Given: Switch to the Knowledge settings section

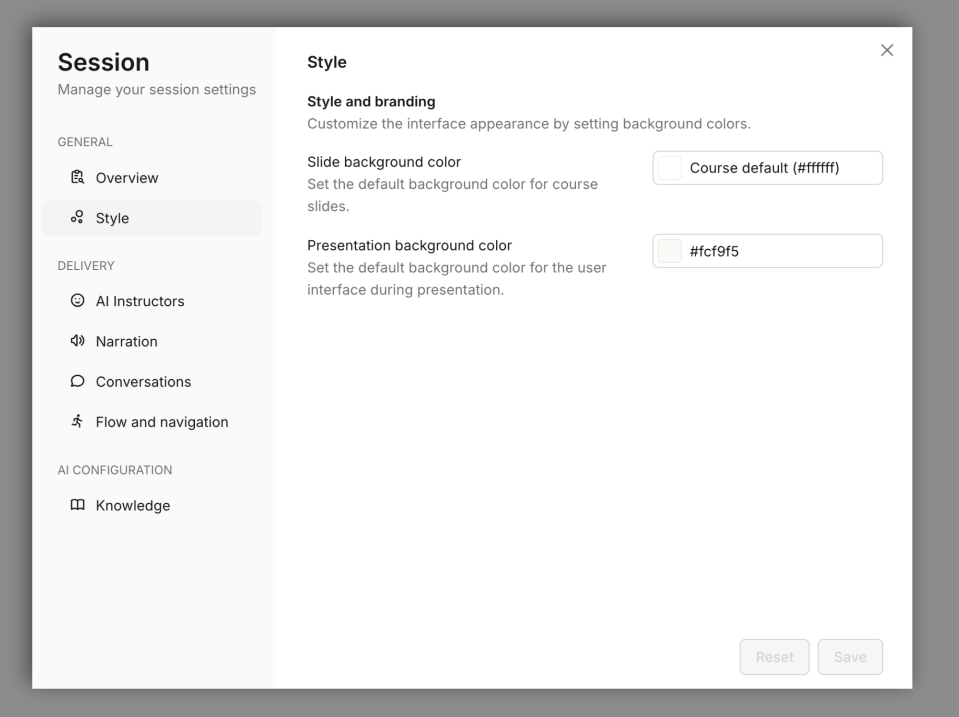Looking at the screenshot, I should click(x=133, y=505).
